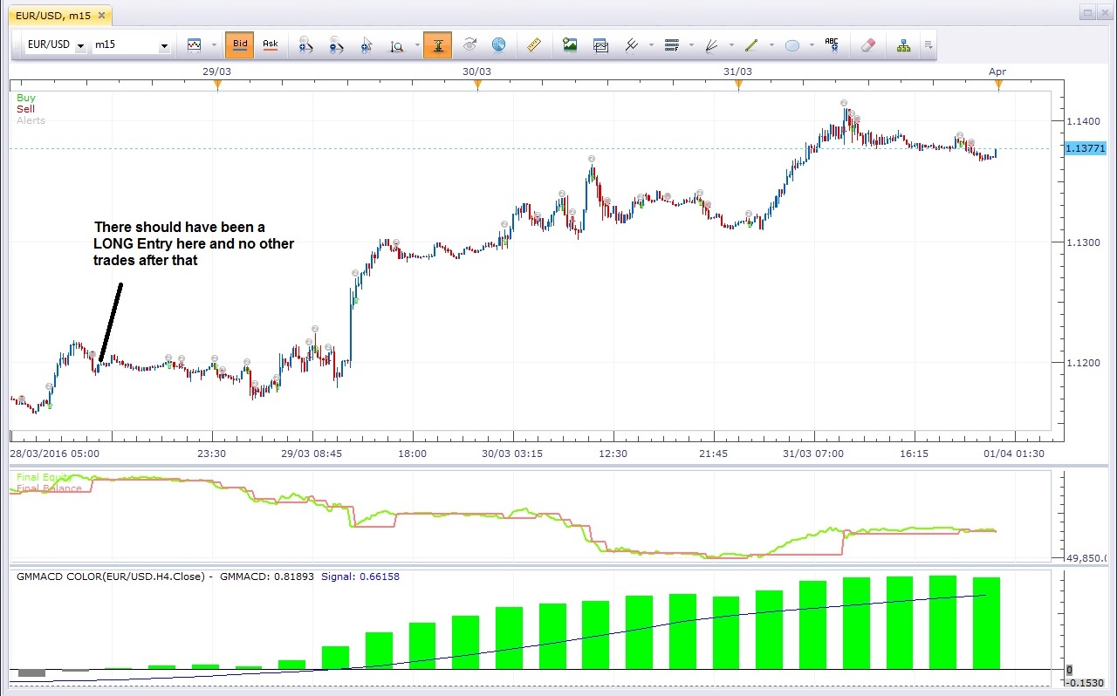Select the green trend line tool
Screen dimensions: 1117x696
tap(751, 45)
